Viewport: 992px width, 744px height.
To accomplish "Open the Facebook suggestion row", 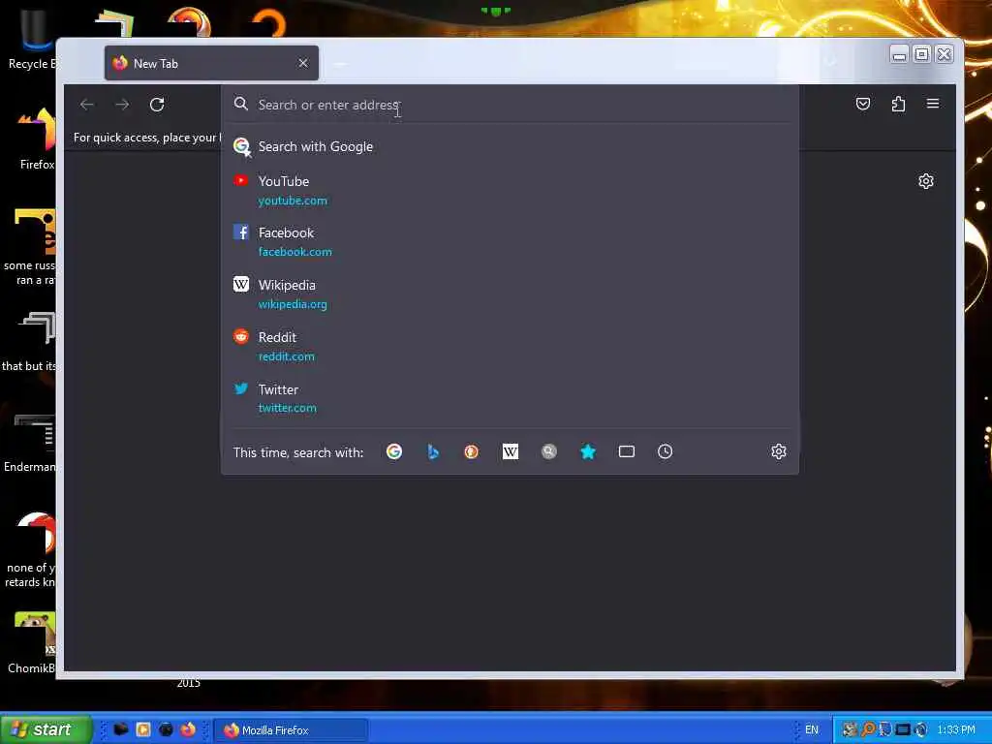I will [510, 241].
